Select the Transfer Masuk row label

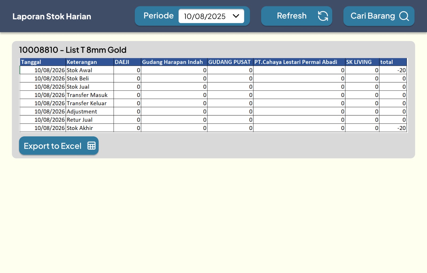[x=87, y=95]
